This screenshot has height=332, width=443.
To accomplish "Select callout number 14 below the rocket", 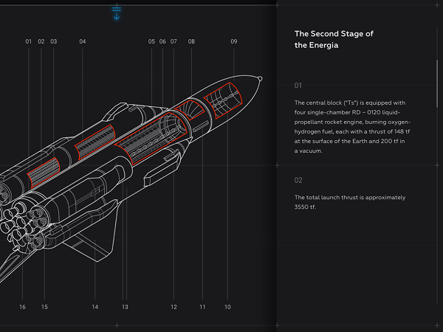I will 95,307.
